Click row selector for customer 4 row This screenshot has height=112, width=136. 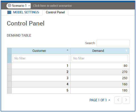coord(9,84)
